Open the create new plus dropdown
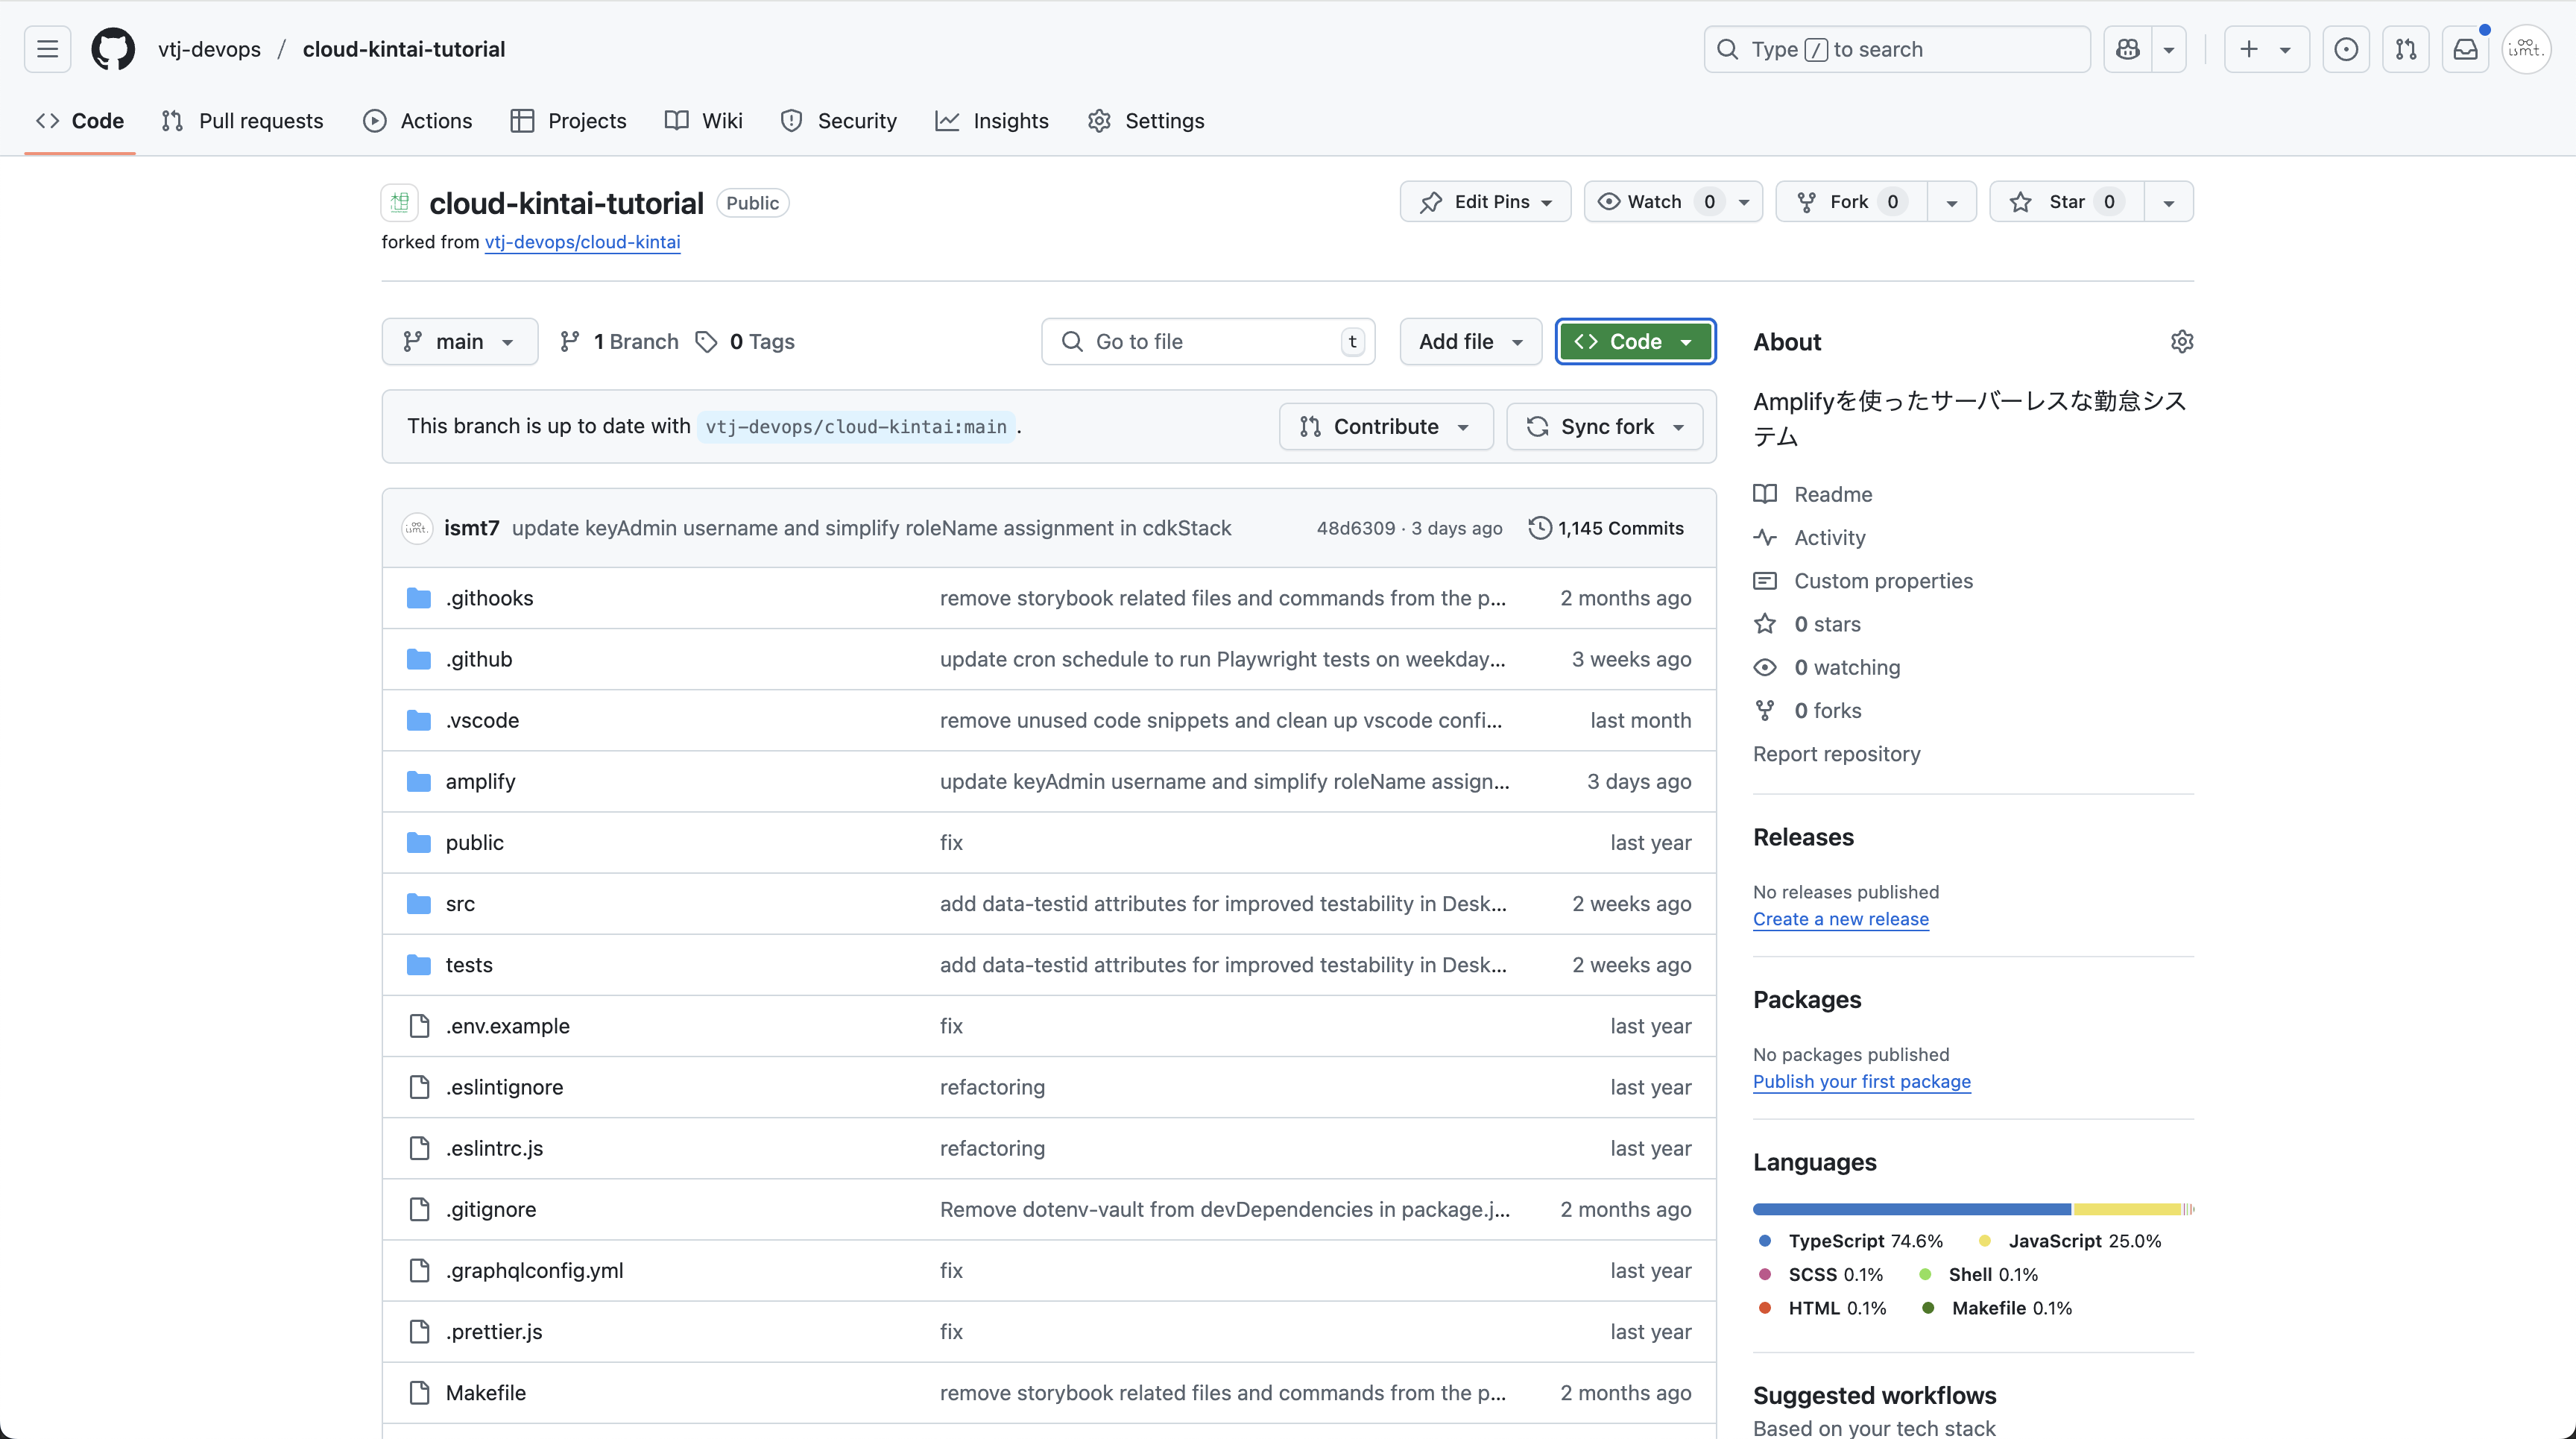This screenshot has width=2576, height=1439. [2266, 49]
